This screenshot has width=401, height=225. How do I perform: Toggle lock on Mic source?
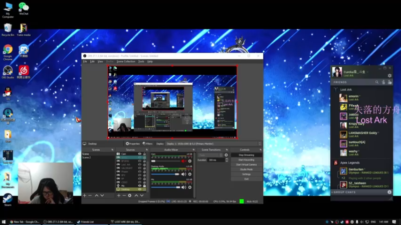click(144, 185)
